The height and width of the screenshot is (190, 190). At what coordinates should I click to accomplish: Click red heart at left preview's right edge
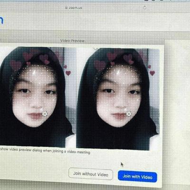click(68, 73)
